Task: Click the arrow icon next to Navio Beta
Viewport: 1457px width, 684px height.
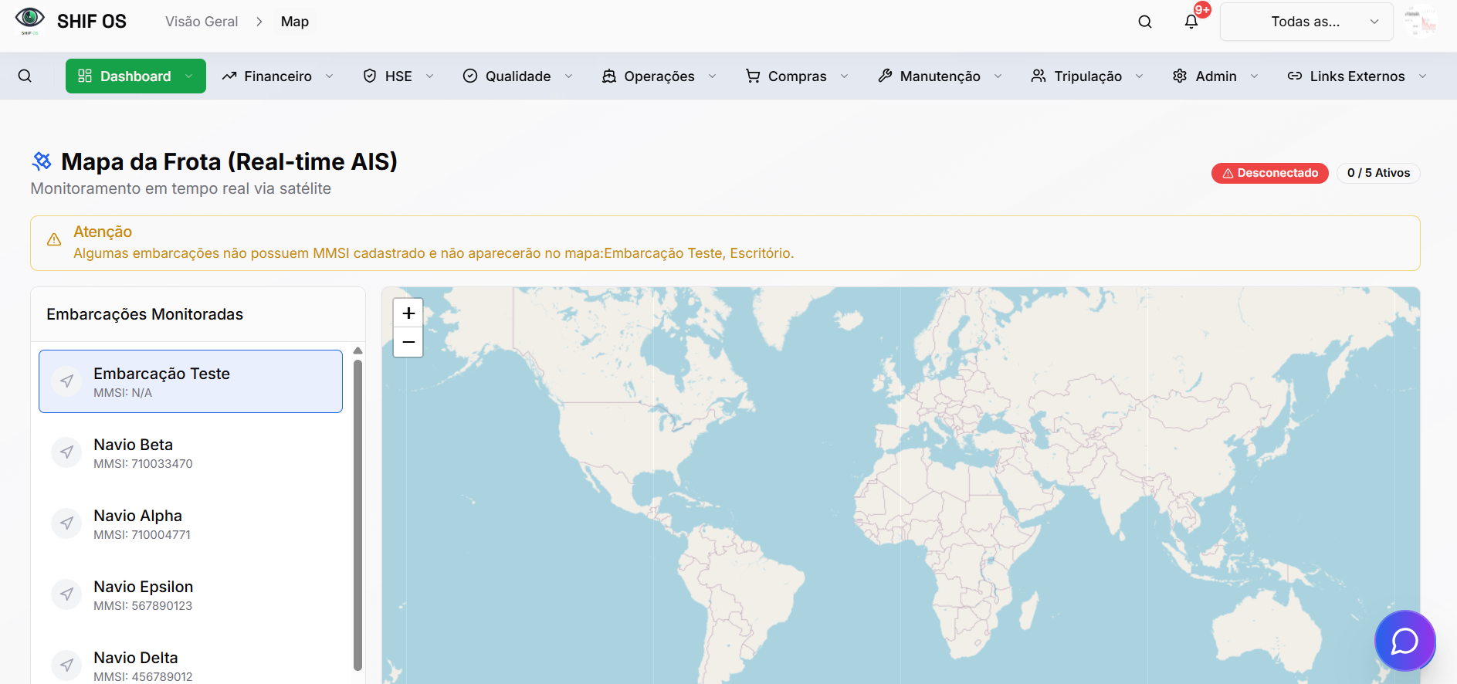Action: coord(67,452)
